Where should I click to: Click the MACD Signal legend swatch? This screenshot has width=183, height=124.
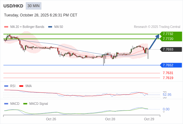[x=25, y=104]
